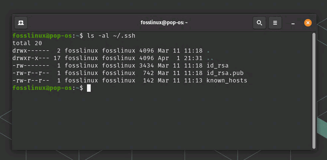Click the block cursor at the prompt
327x160 pixels.
click(x=89, y=88)
